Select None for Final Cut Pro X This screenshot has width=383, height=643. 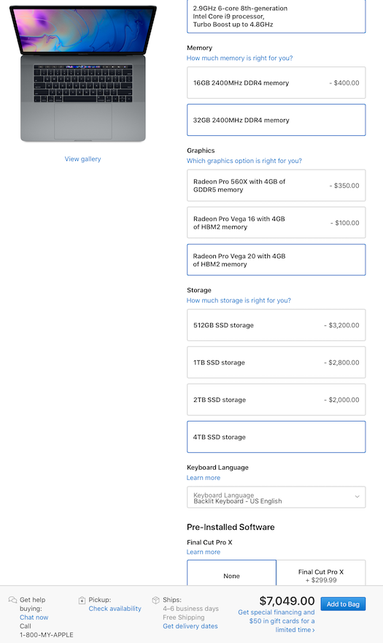click(232, 574)
